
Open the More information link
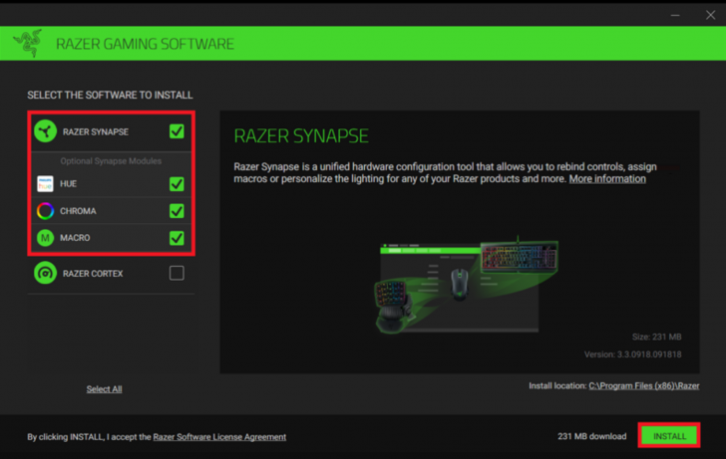(607, 179)
